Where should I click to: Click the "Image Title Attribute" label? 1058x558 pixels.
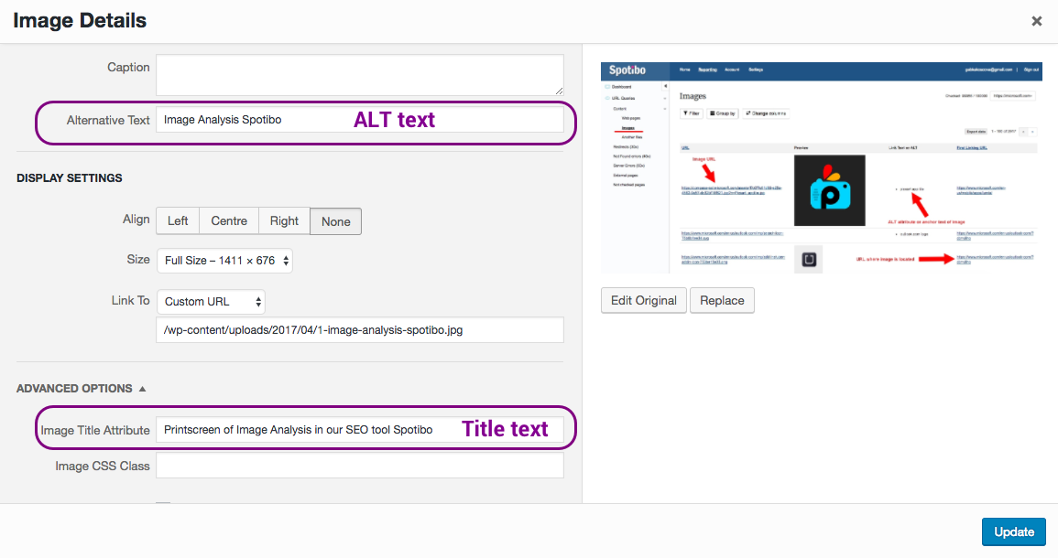pyautogui.click(x=95, y=431)
